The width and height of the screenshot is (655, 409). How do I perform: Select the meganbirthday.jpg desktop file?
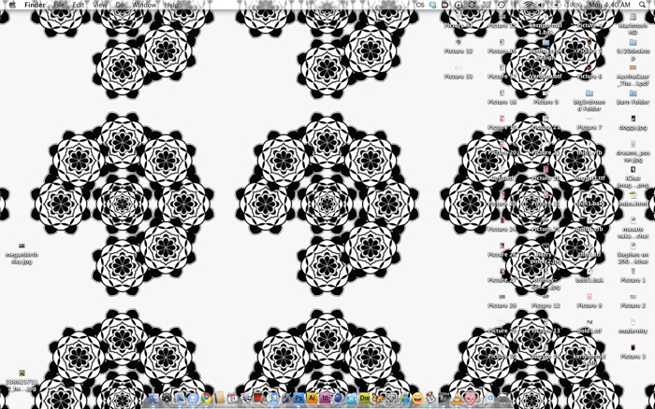pyautogui.click(x=22, y=254)
